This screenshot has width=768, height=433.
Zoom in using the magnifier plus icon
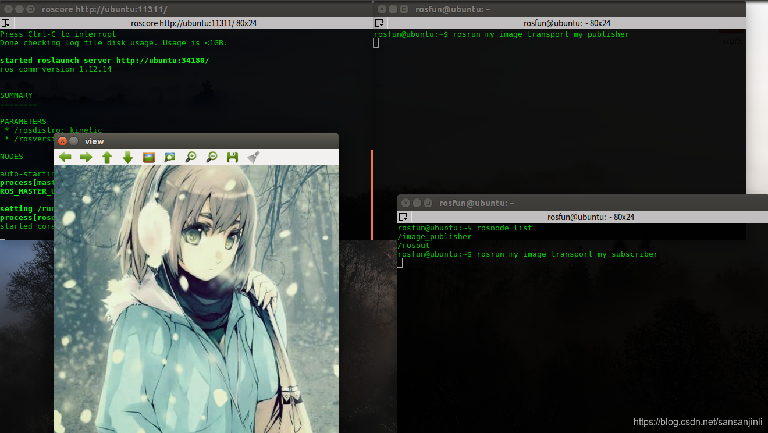click(x=191, y=157)
